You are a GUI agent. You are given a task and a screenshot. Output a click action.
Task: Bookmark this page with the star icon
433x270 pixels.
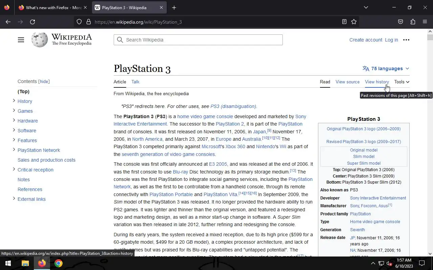tap(354, 22)
